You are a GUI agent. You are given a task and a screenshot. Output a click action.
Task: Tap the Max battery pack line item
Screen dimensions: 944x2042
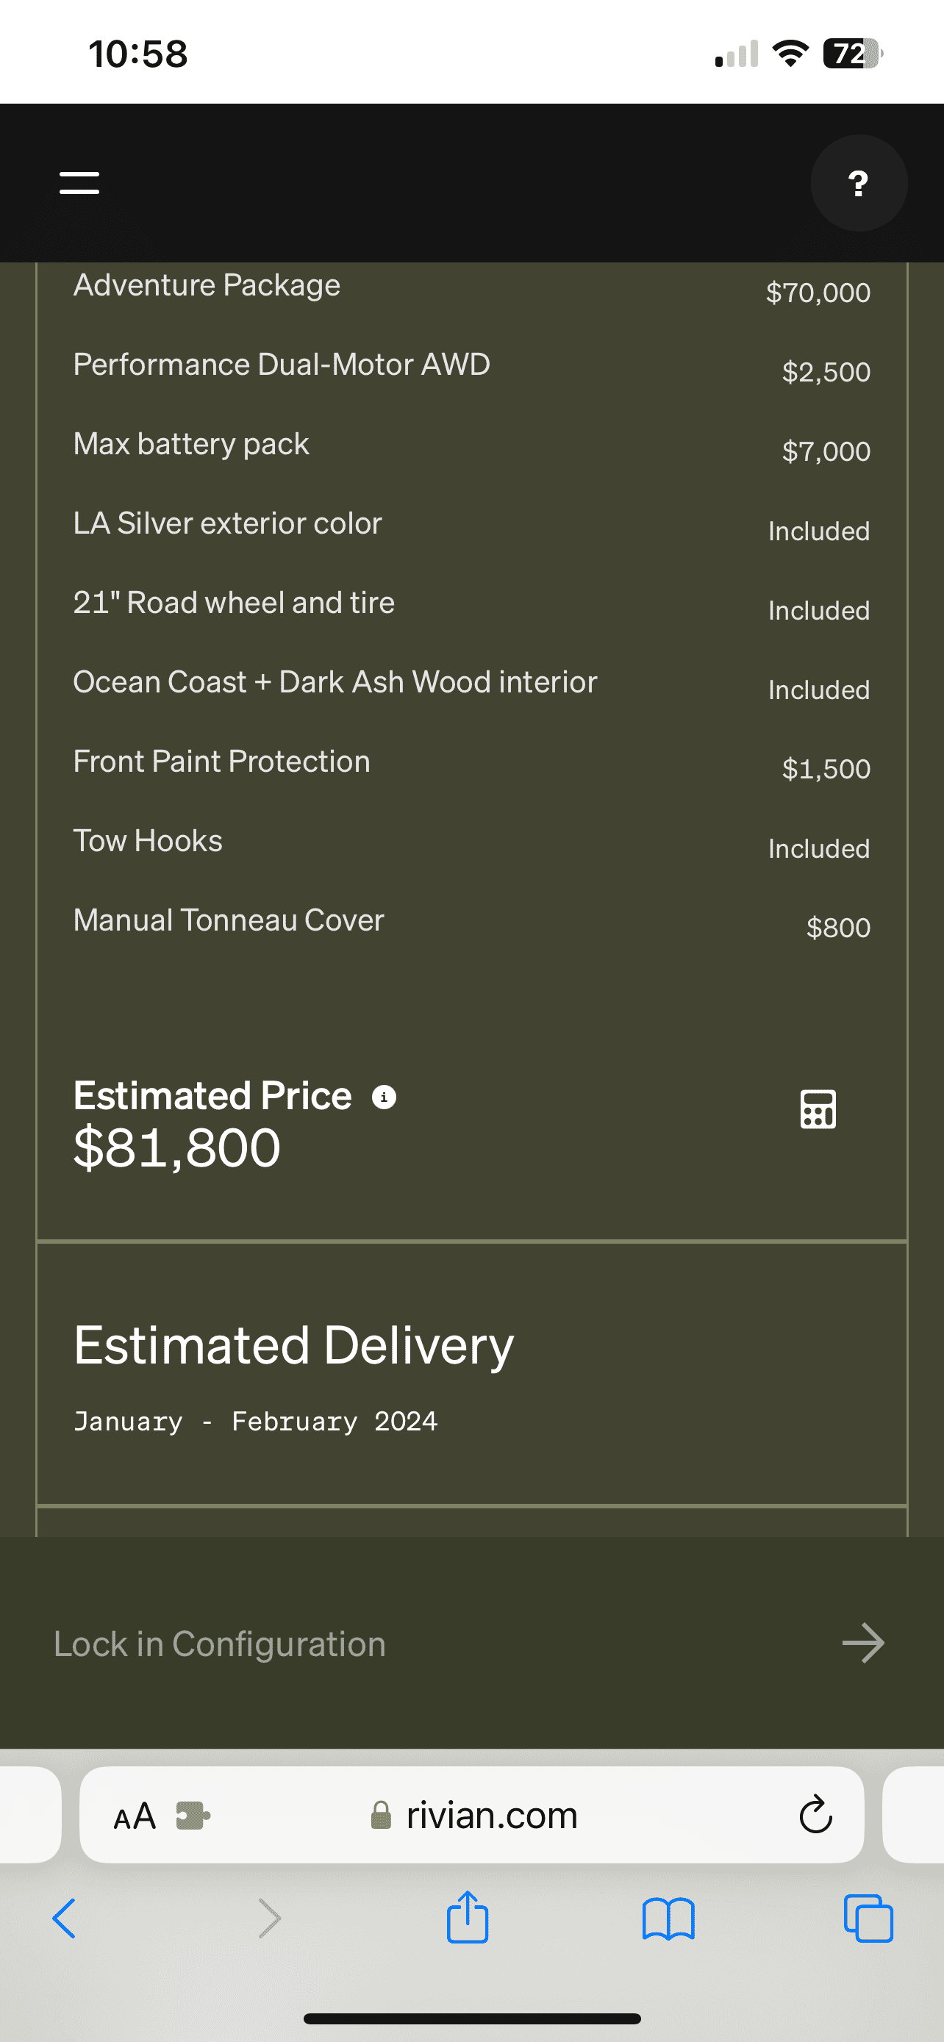click(471, 447)
